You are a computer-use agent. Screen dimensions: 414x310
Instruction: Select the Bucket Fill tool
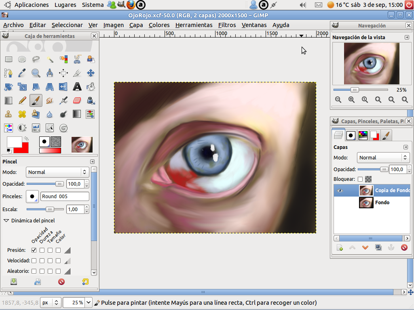[91, 86]
